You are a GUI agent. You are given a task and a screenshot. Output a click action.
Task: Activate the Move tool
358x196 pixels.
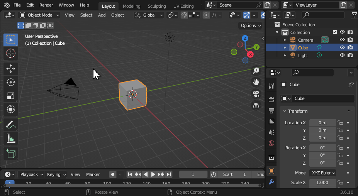[11, 69]
